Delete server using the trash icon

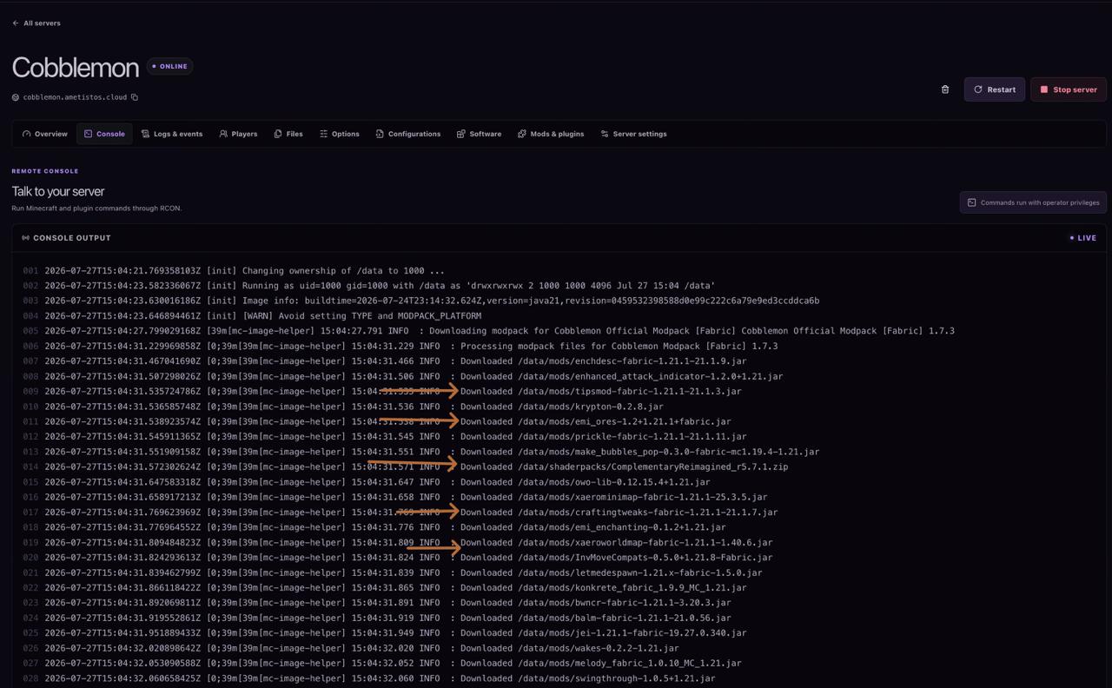(x=945, y=89)
